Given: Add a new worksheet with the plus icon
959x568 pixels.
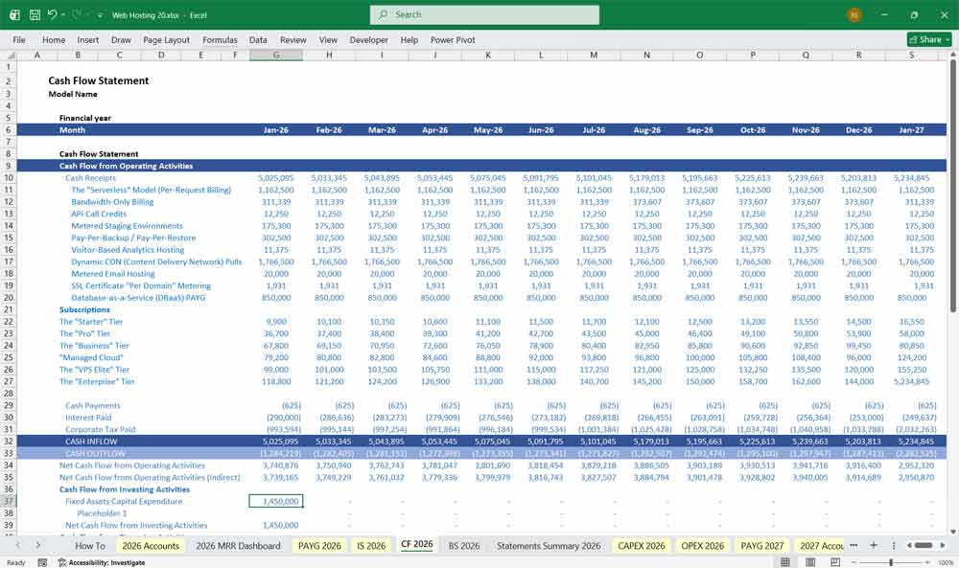Looking at the screenshot, I should point(874,544).
